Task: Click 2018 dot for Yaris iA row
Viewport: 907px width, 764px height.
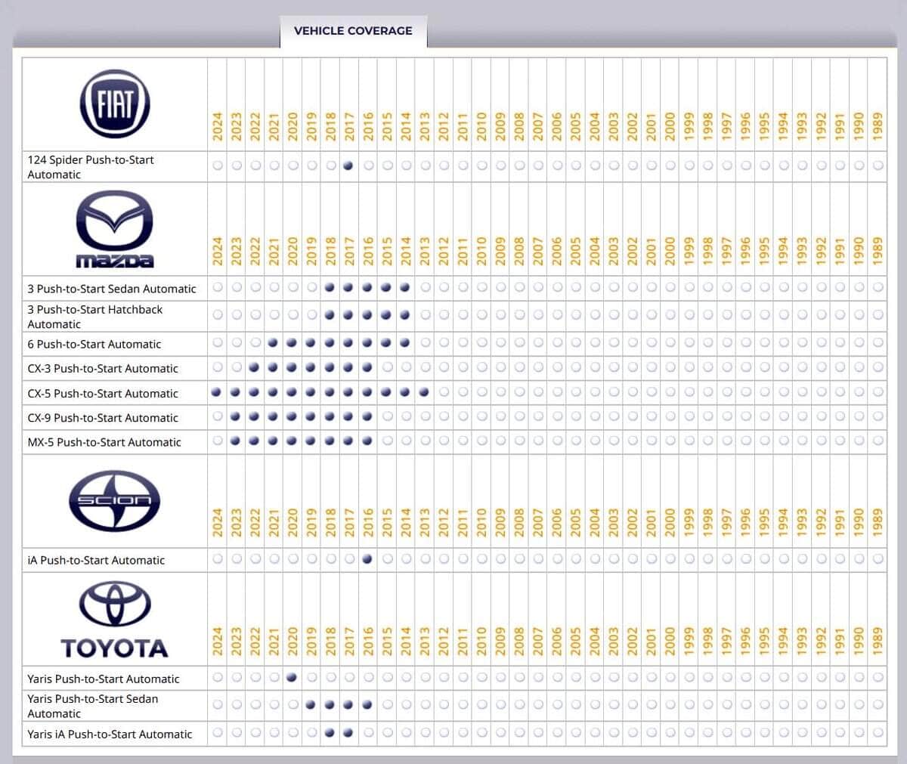Action: tap(330, 732)
